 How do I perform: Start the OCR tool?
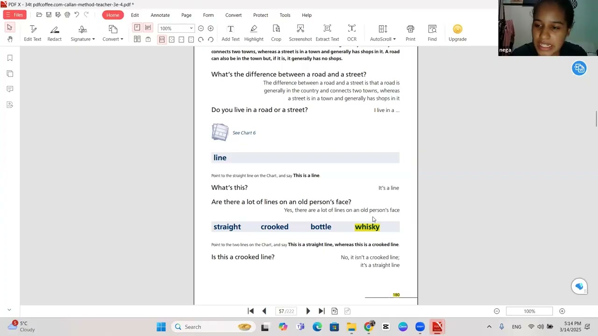[352, 34]
